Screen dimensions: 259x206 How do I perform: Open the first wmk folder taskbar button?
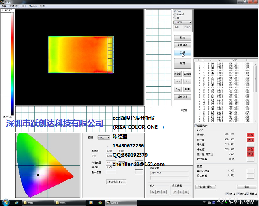coord(38,203)
